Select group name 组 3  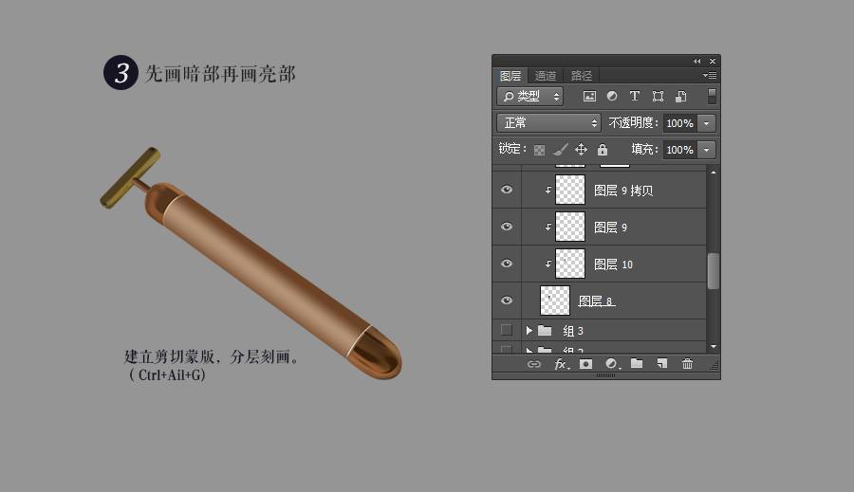[573, 331]
